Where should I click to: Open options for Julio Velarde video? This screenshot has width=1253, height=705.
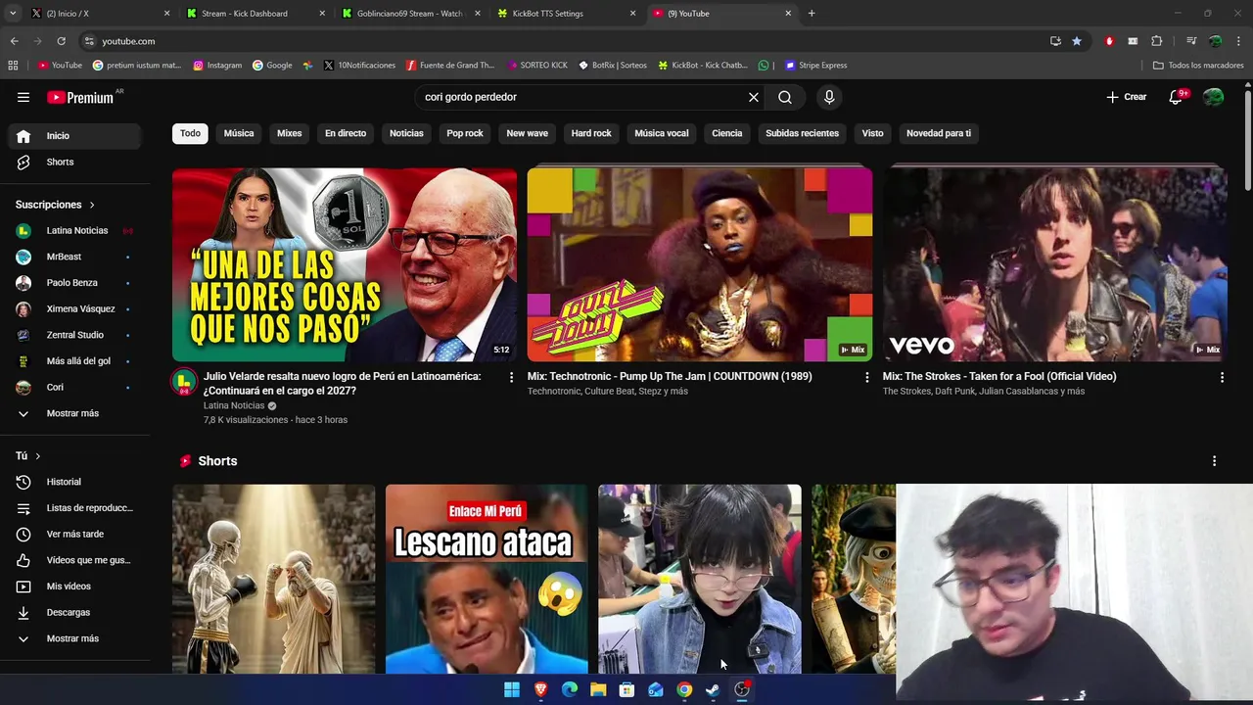tap(511, 377)
